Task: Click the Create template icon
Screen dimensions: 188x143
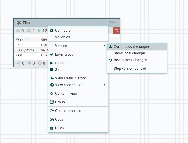Action: pos(52,111)
